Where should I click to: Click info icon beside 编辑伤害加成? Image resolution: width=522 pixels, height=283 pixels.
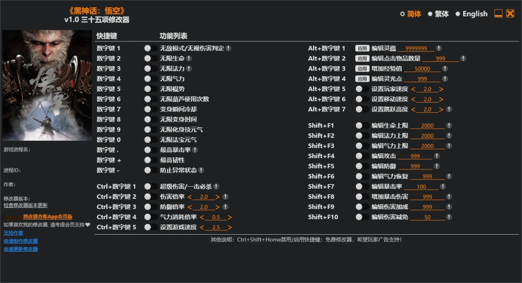coord(449,207)
